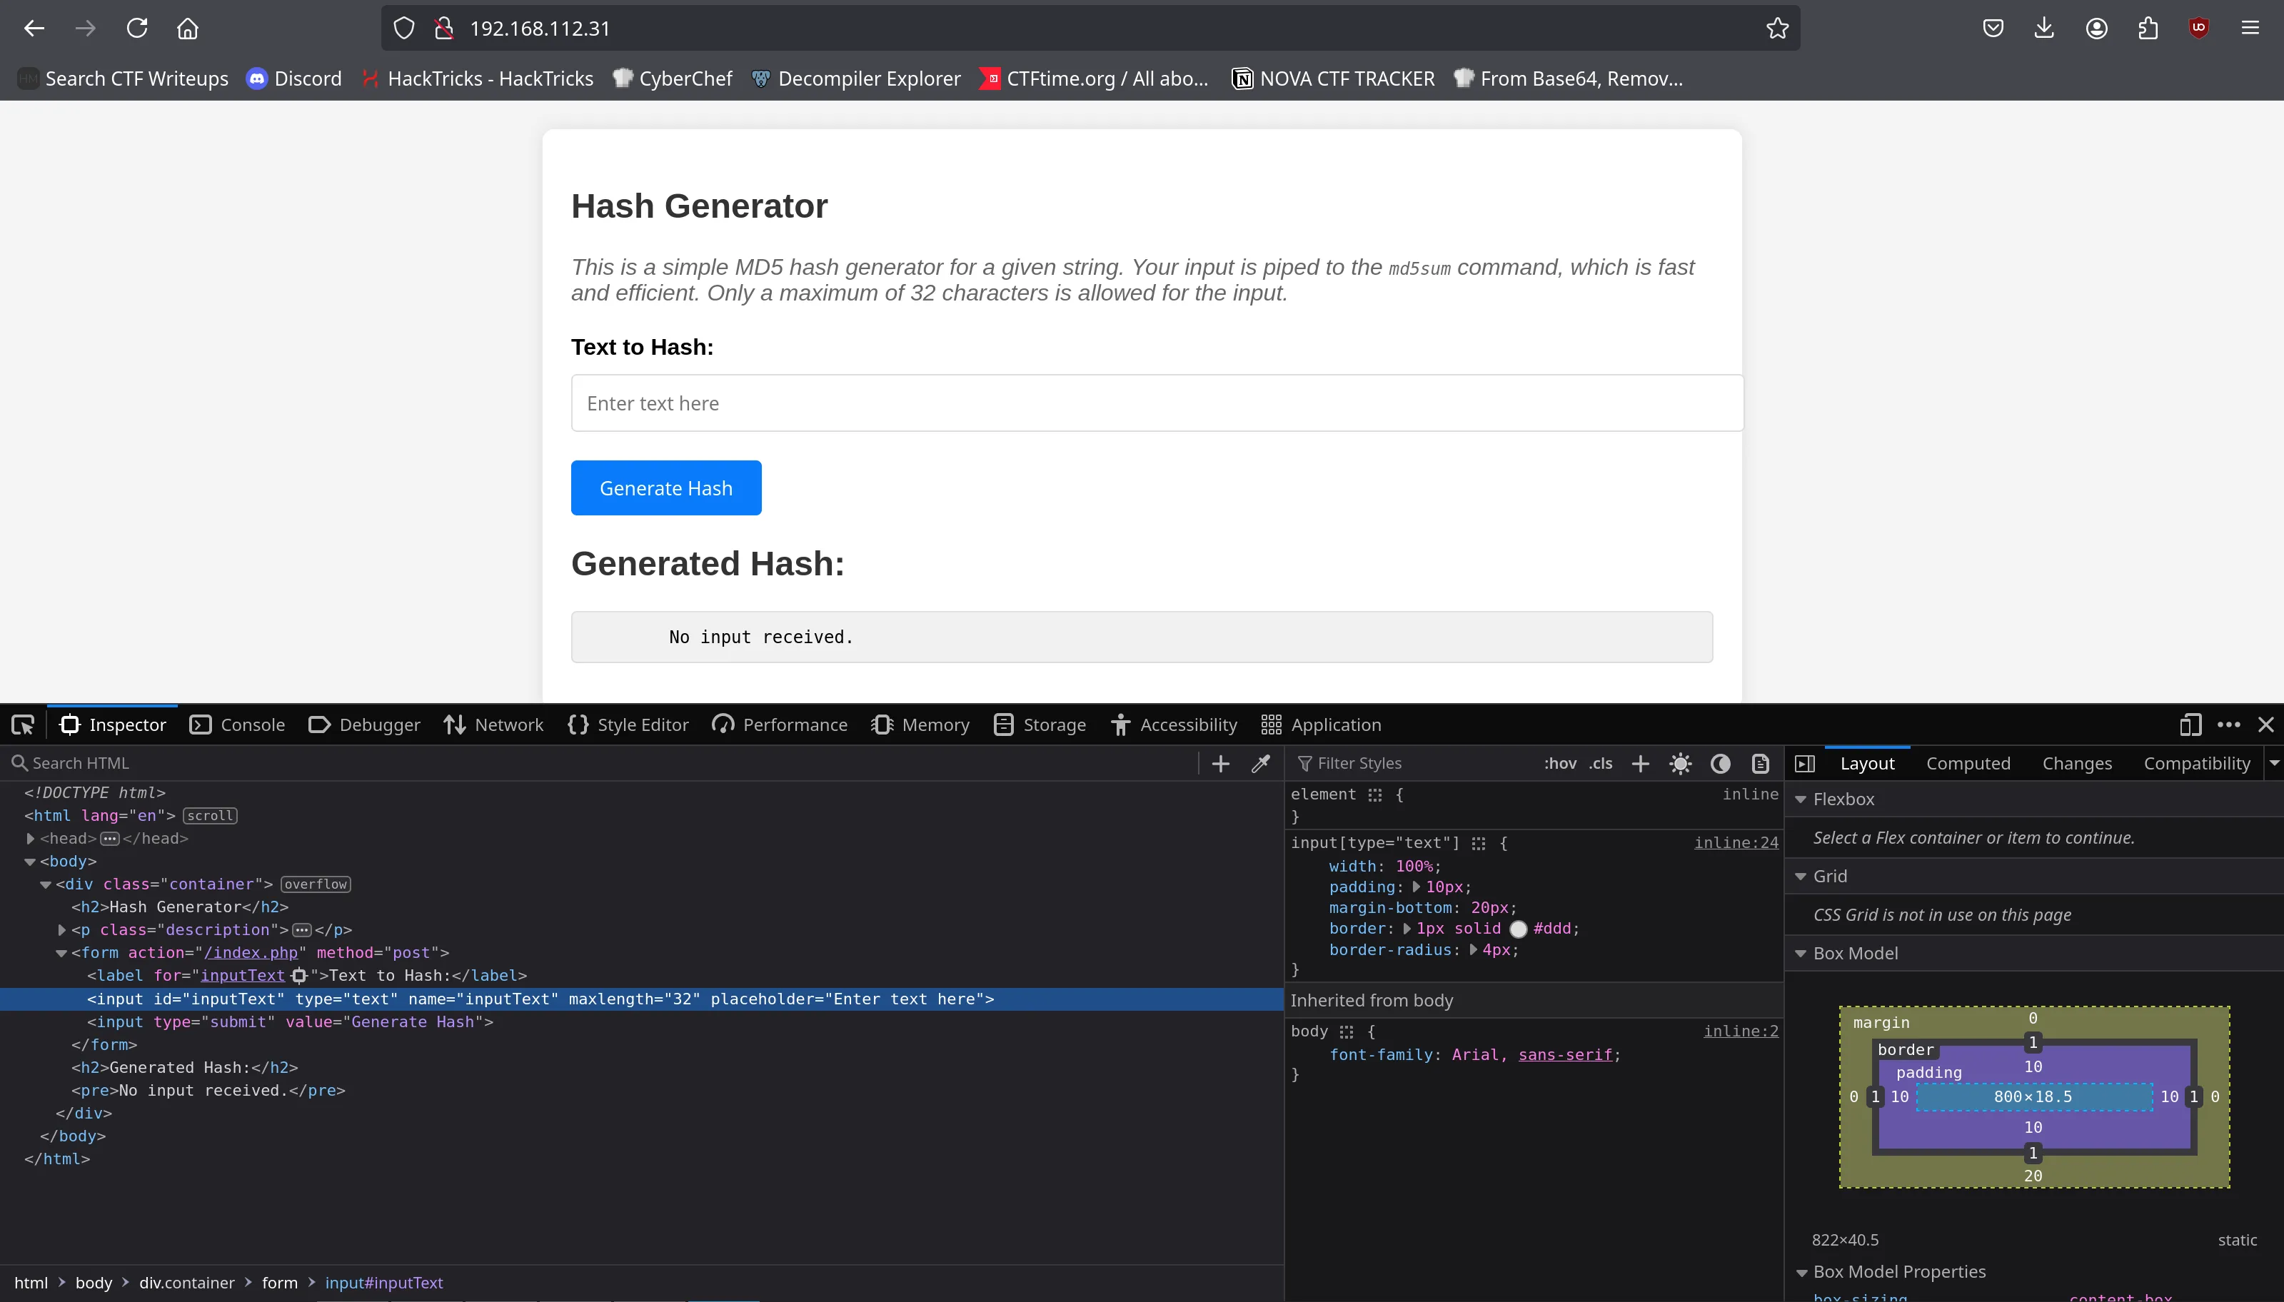
Task: Toggle responsive design mode in devtools
Action: coord(2190,725)
